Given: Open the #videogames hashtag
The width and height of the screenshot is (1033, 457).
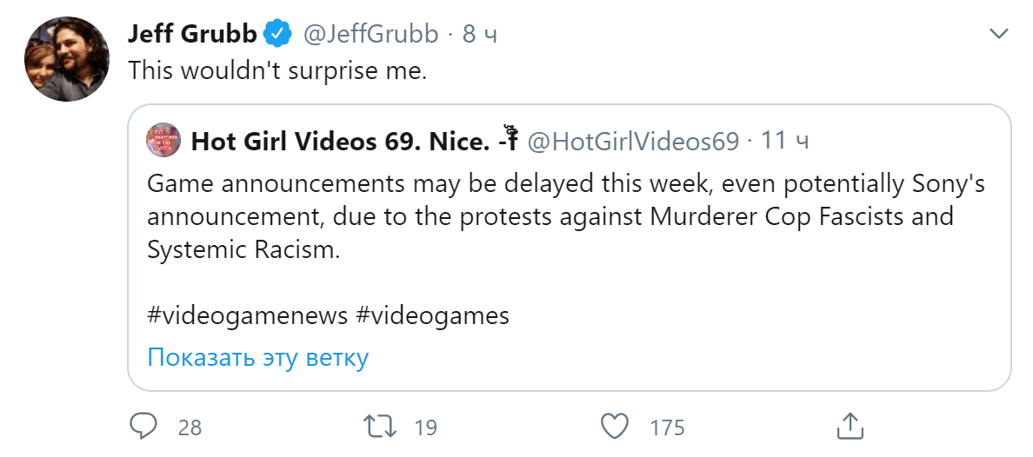Looking at the screenshot, I should pyautogui.click(x=432, y=315).
